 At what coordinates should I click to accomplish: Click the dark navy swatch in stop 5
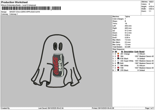[118, 63]
